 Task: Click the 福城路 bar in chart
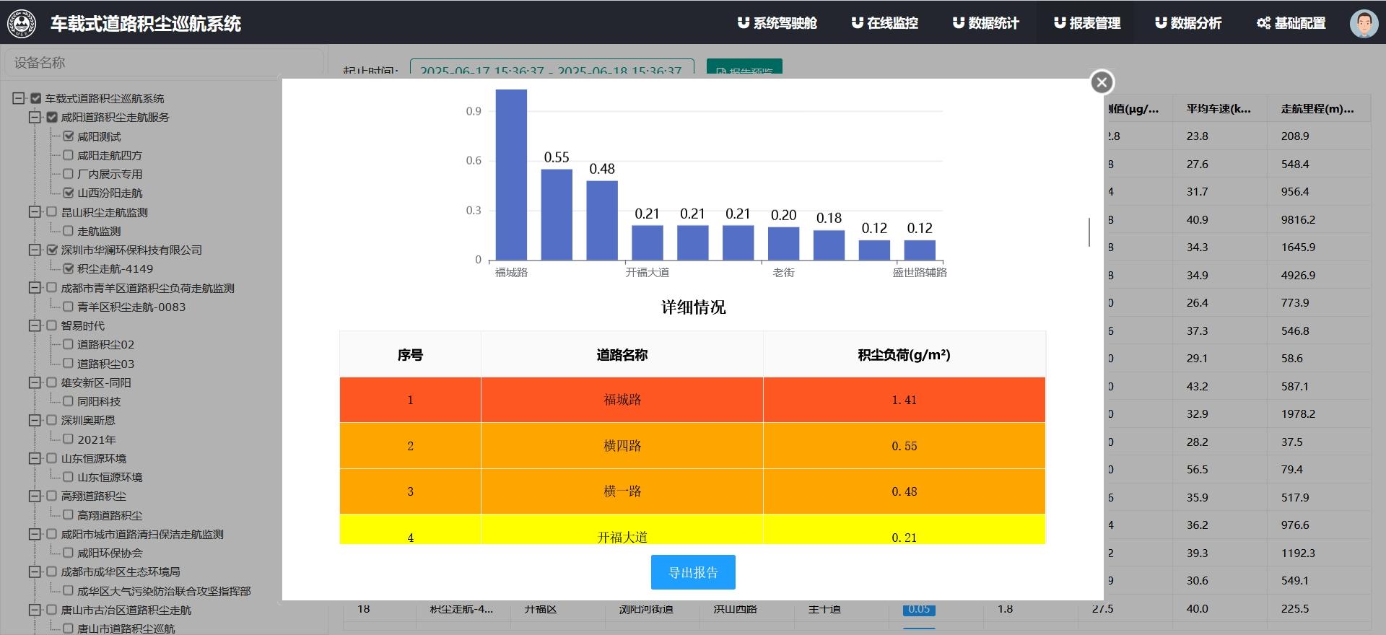(511, 175)
